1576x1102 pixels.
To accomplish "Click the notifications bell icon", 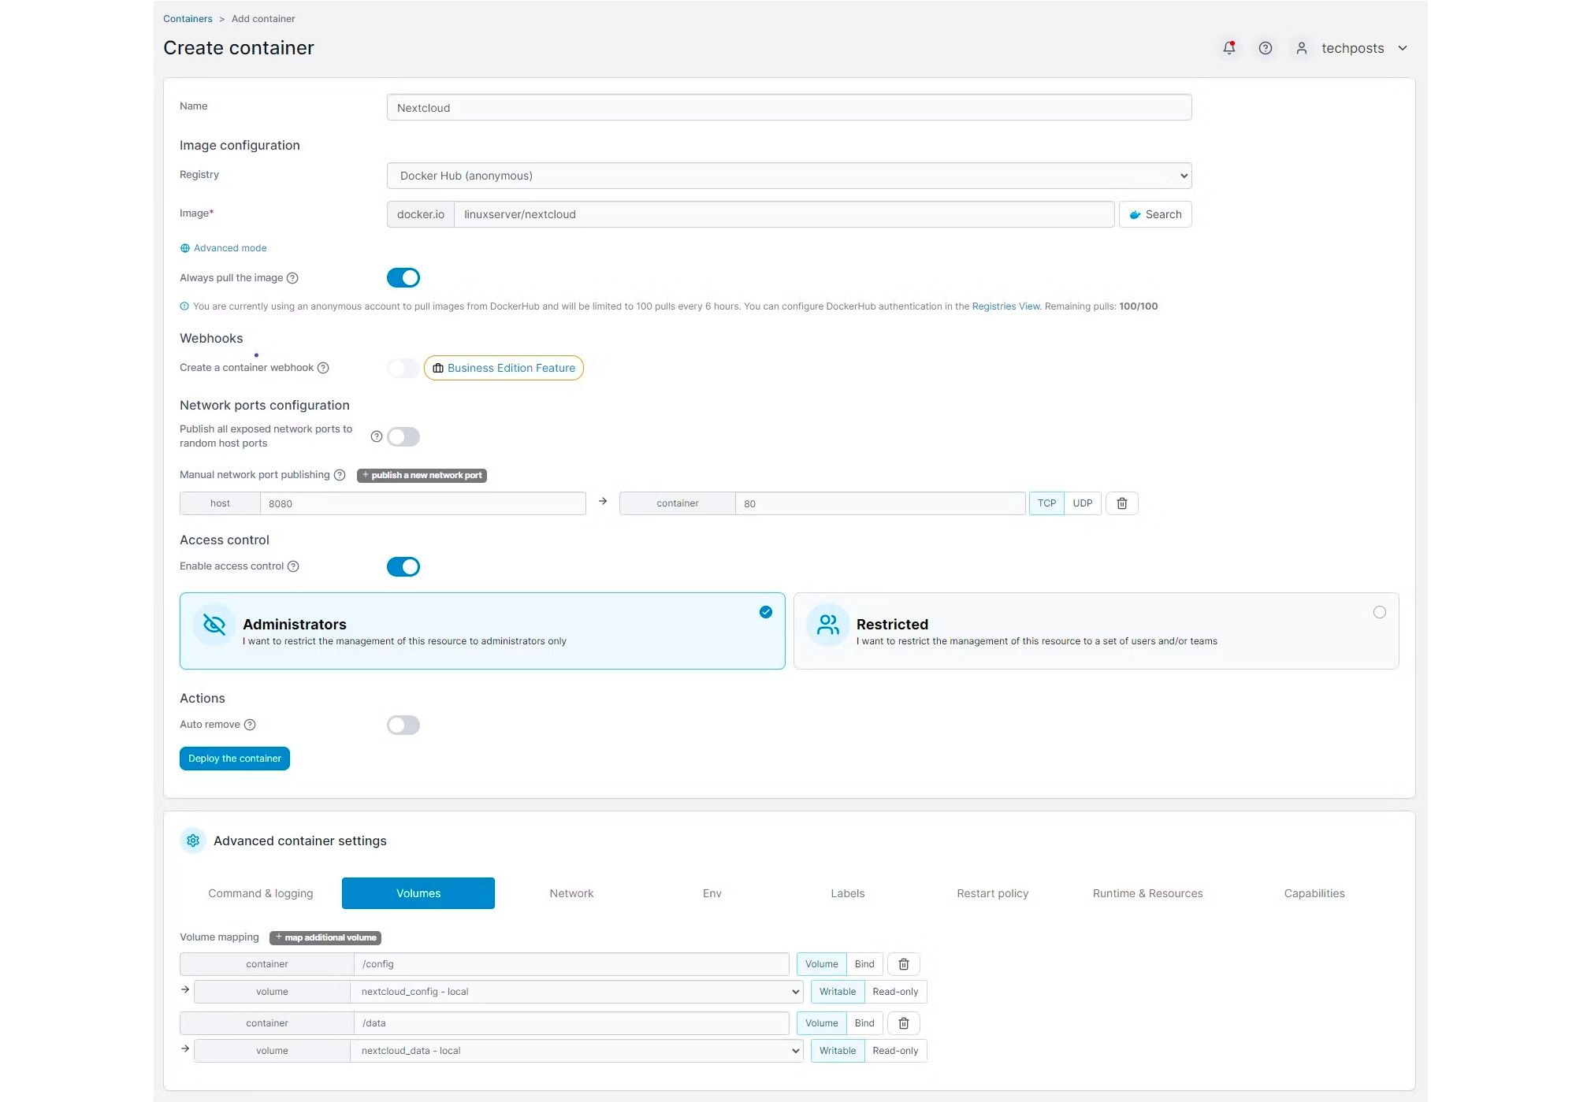I will (x=1228, y=48).
